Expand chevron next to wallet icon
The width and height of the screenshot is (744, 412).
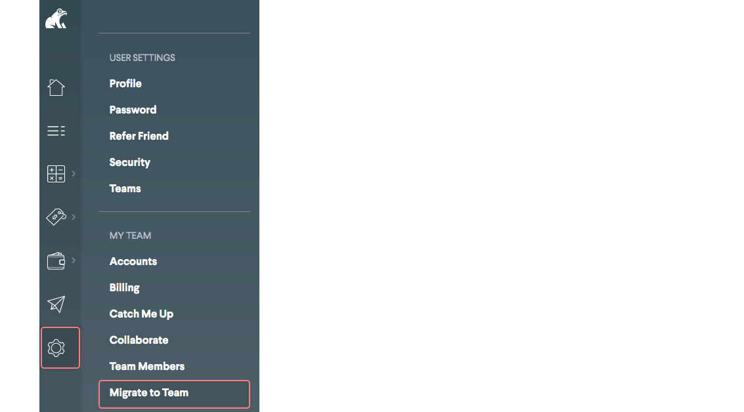point(74,260)
